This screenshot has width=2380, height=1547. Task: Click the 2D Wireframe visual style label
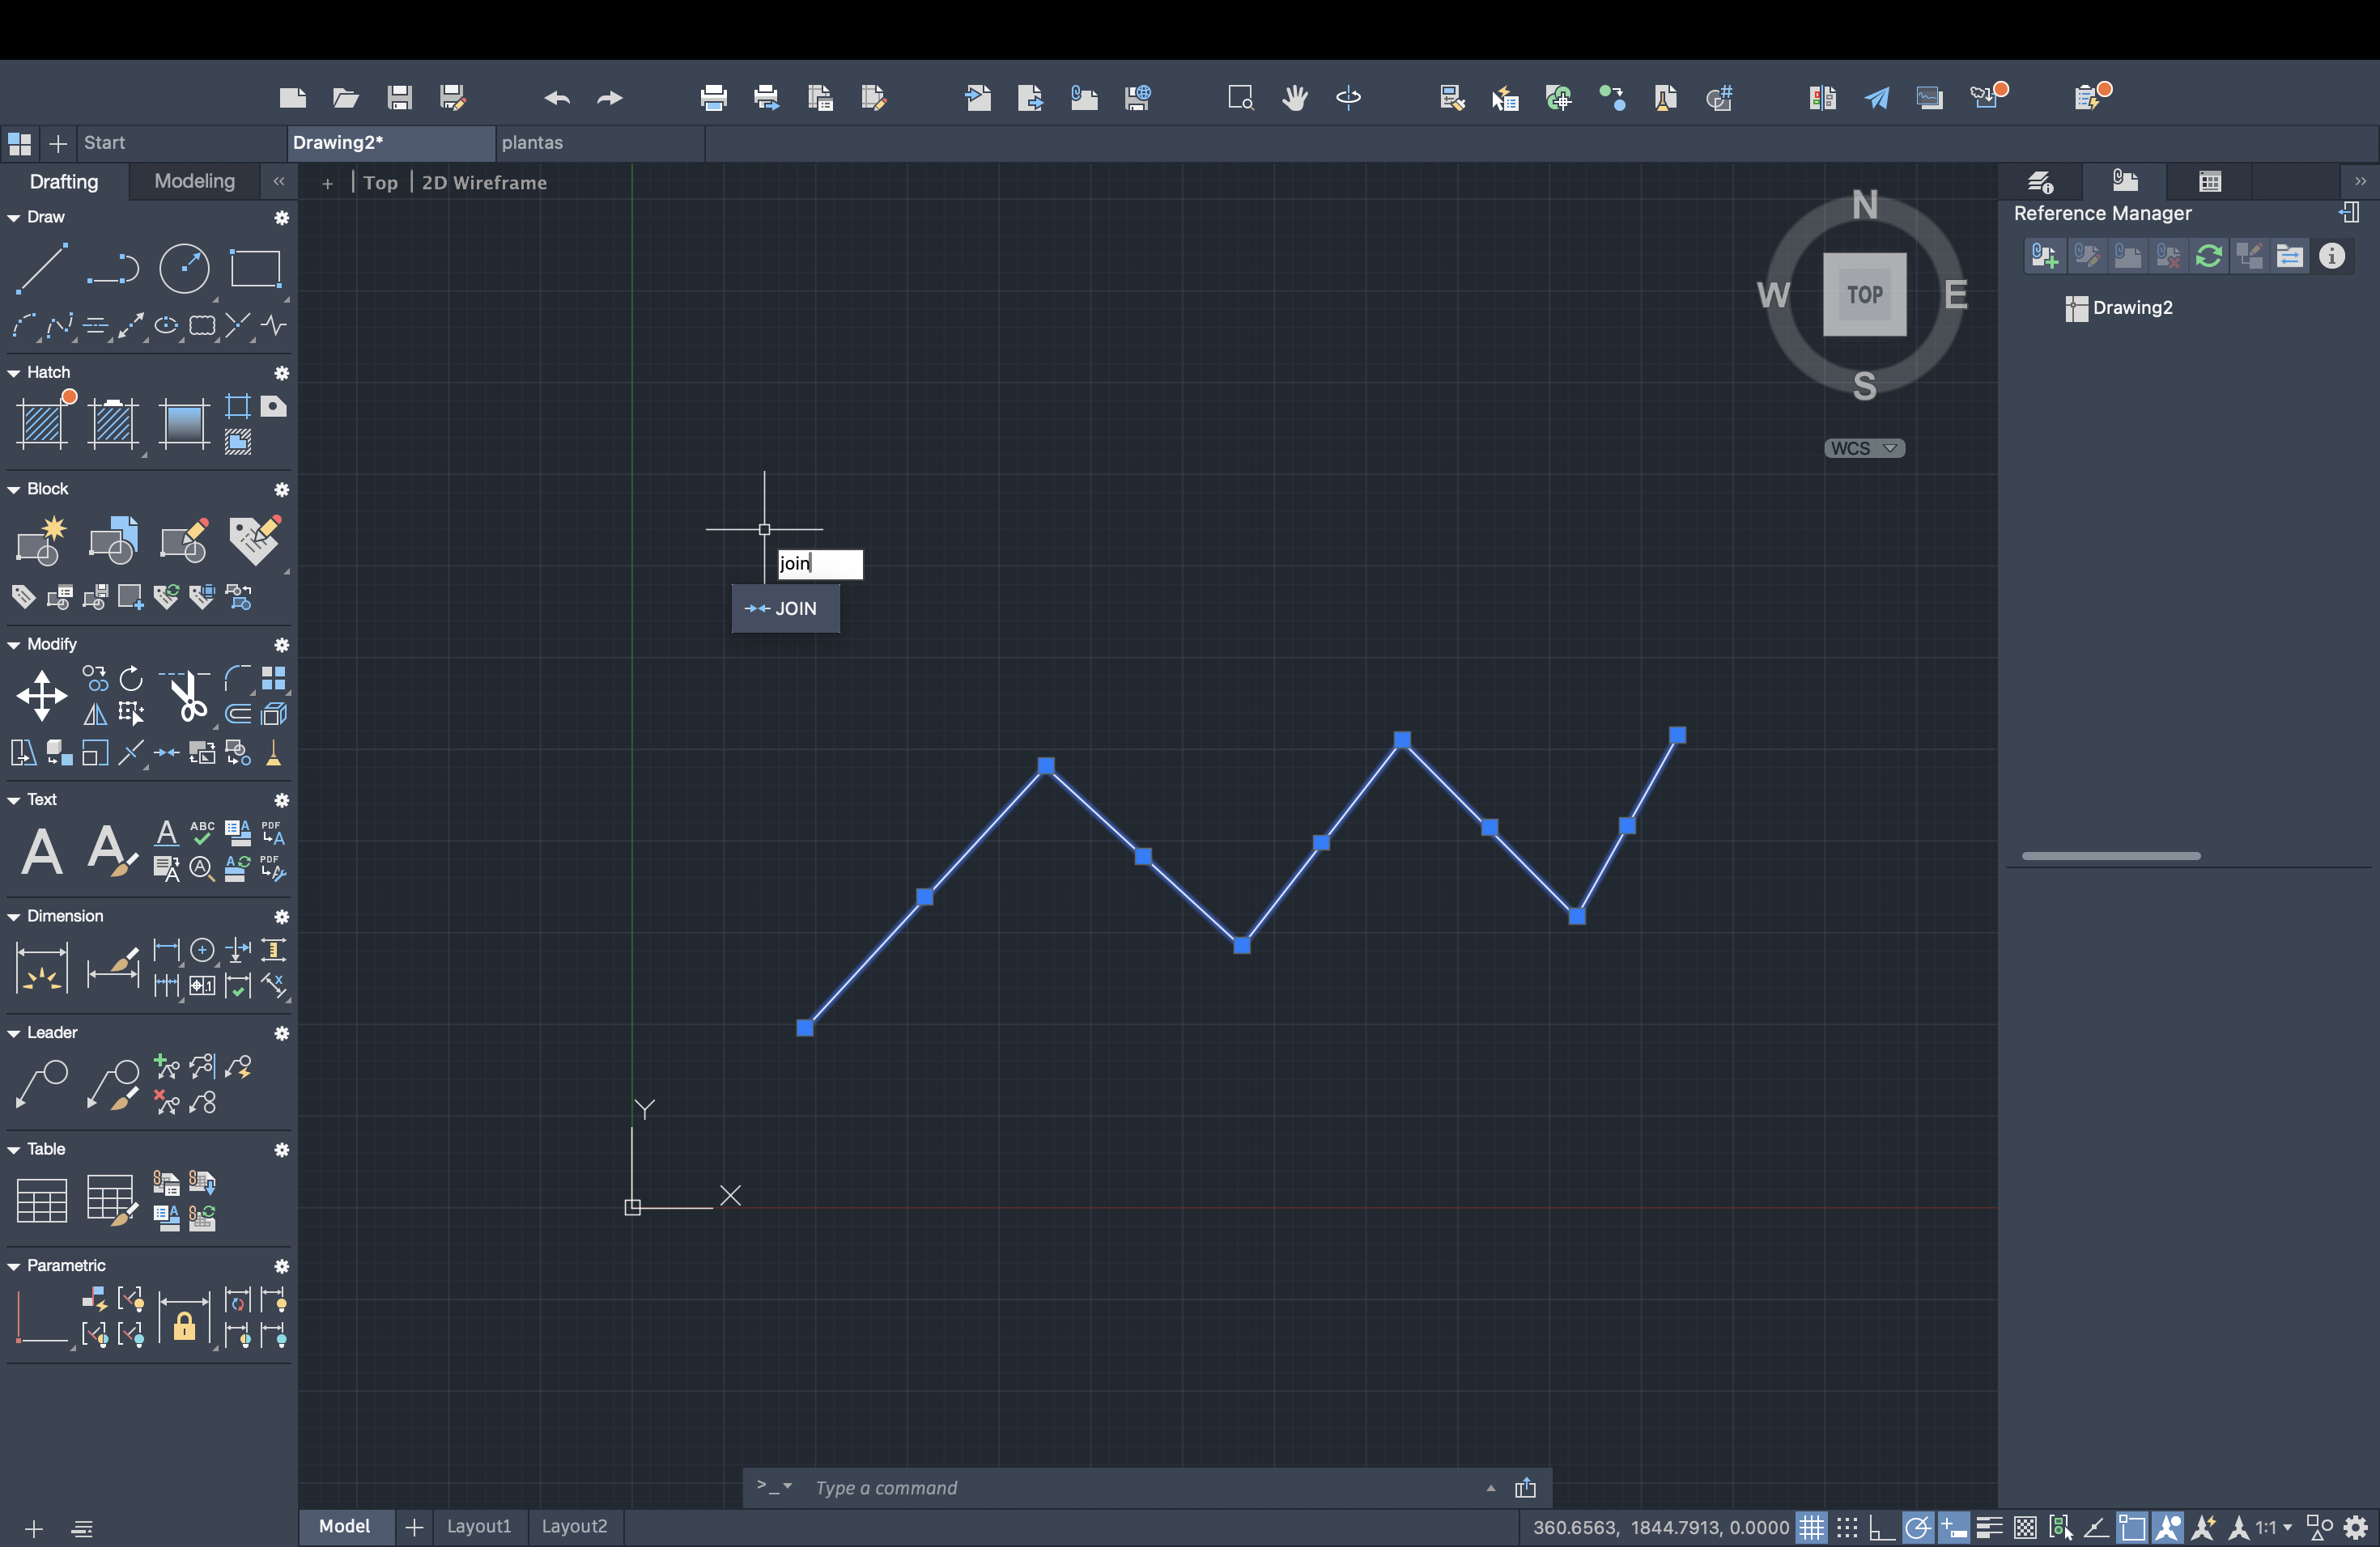tap(484, 183)
